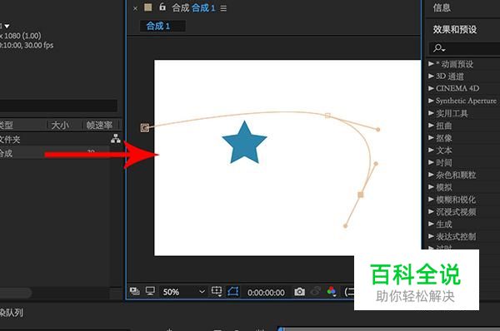Click the middle bezier handle dot on right

pyautogui.click(x=376, y=164)
